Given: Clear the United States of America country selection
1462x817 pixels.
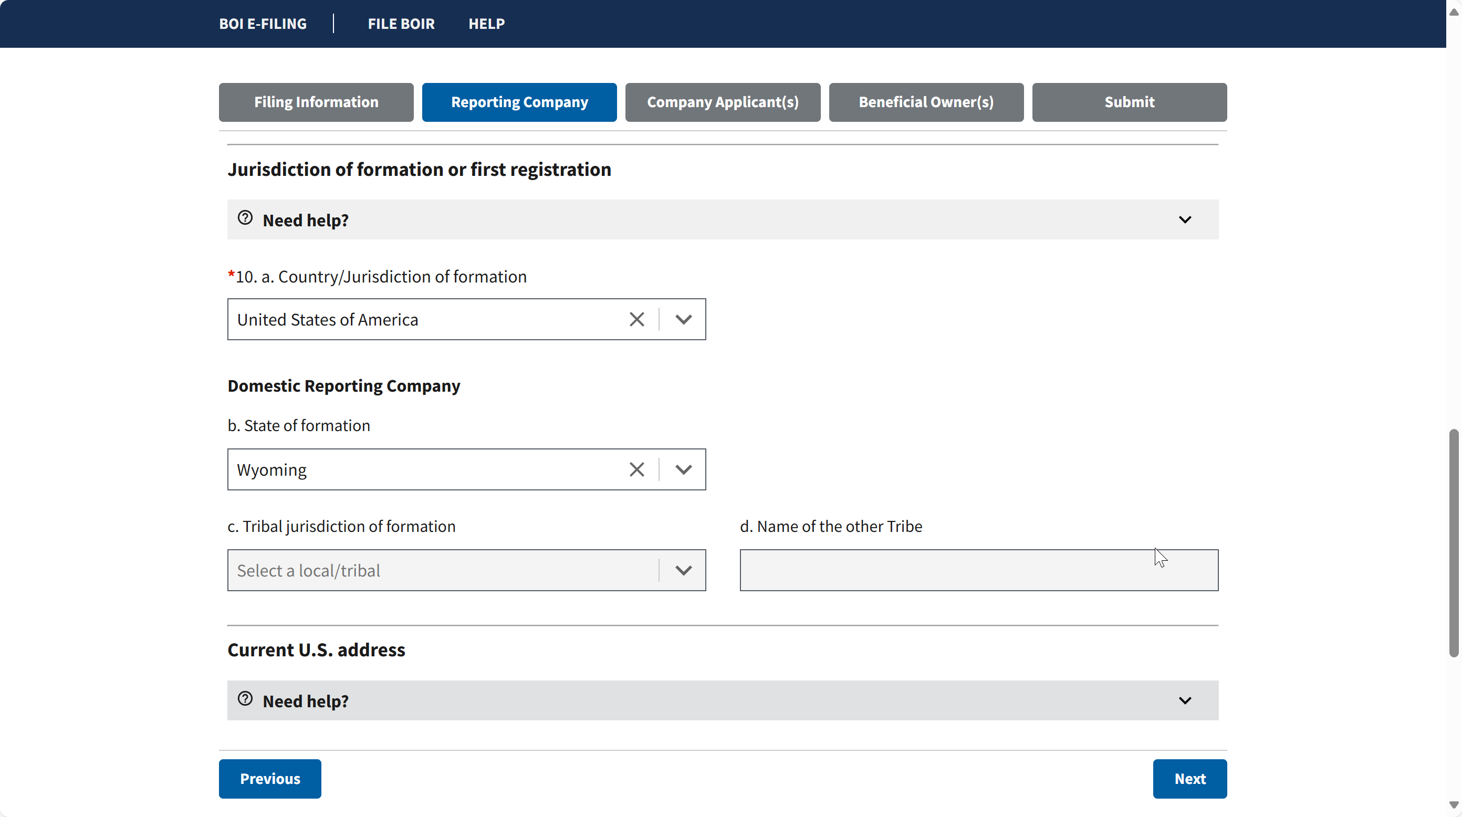Looking at the screenshot, I should [637, 319].
